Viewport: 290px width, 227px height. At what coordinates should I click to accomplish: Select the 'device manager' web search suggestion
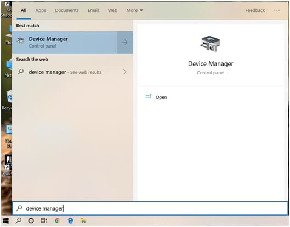[x=72, y=72]
